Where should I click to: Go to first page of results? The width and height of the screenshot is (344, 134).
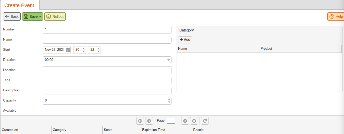coord(140,121)
